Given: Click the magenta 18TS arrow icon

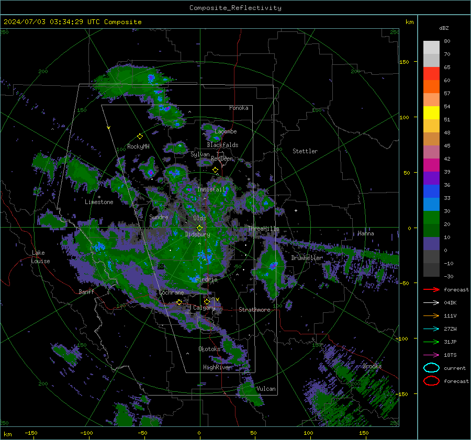Looking at the screenshot, I should tap(431, 355).
